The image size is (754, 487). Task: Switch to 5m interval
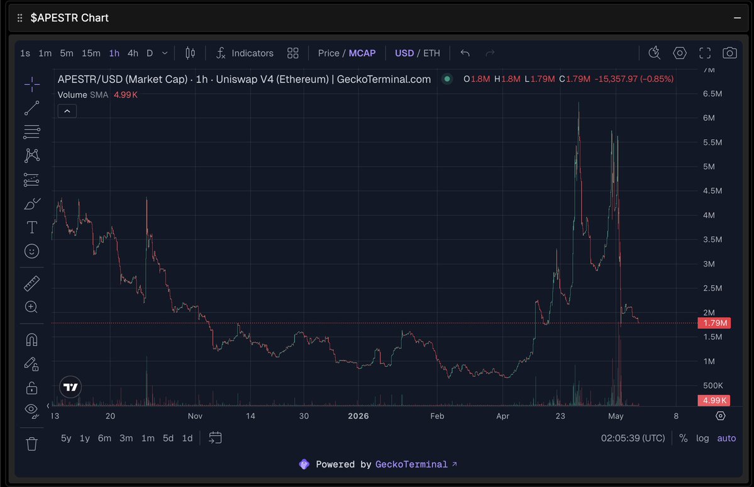tap(67, 53)
